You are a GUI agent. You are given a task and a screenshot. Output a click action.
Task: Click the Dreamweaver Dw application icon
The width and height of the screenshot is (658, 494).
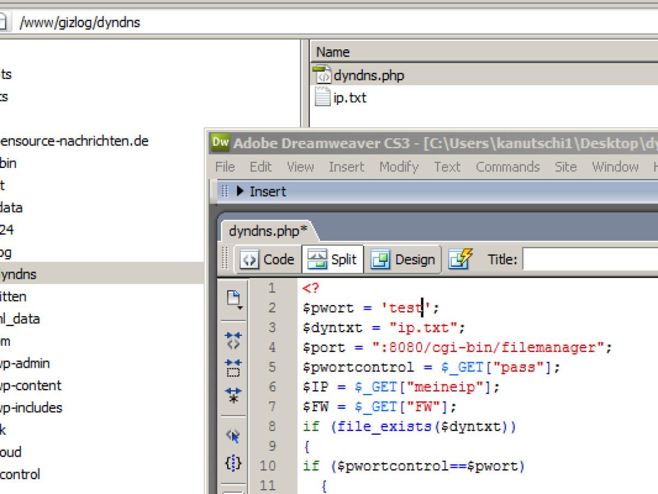point(220,143)
